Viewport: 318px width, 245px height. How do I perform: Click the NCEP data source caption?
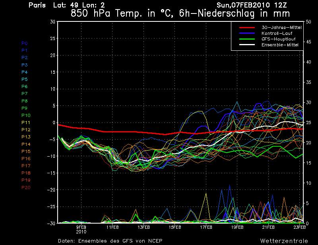[x=110, y=241]
